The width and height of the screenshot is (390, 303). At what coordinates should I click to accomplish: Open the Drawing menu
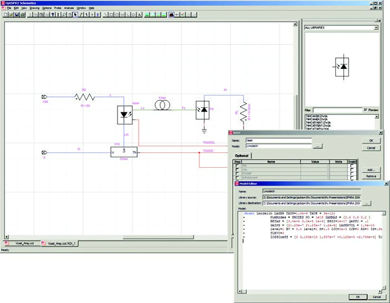click(32, 8)
